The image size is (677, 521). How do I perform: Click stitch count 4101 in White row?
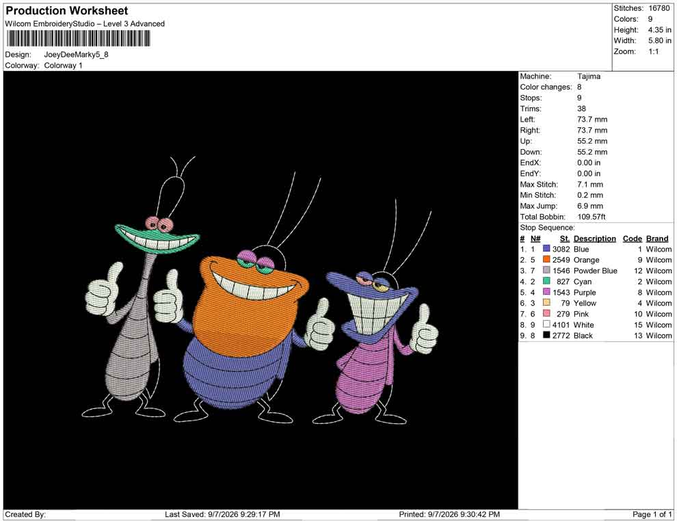point(561,325)
